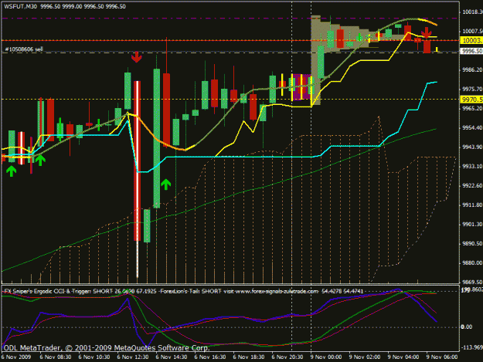This screenshot has height=362, width=483.
Task: Click the 6 Nov 10:30 time label
Action: (94, 357)
